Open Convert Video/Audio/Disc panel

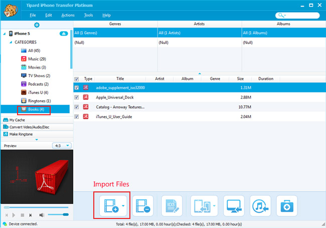tap(37, 127)
